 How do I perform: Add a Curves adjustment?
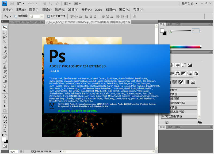184,65
